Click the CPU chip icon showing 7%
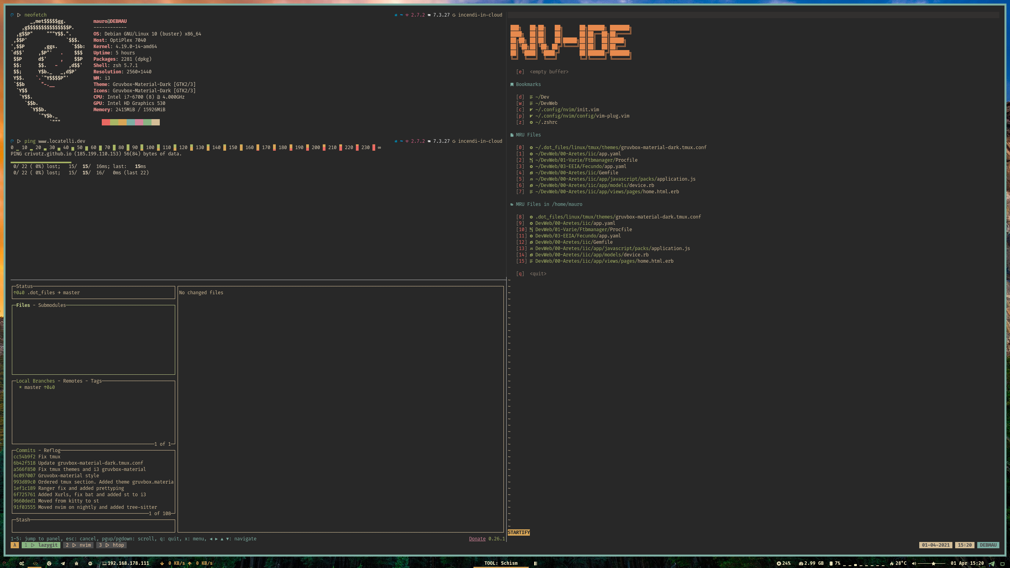This screenshot has height=568, width=1010. [831, 563]
